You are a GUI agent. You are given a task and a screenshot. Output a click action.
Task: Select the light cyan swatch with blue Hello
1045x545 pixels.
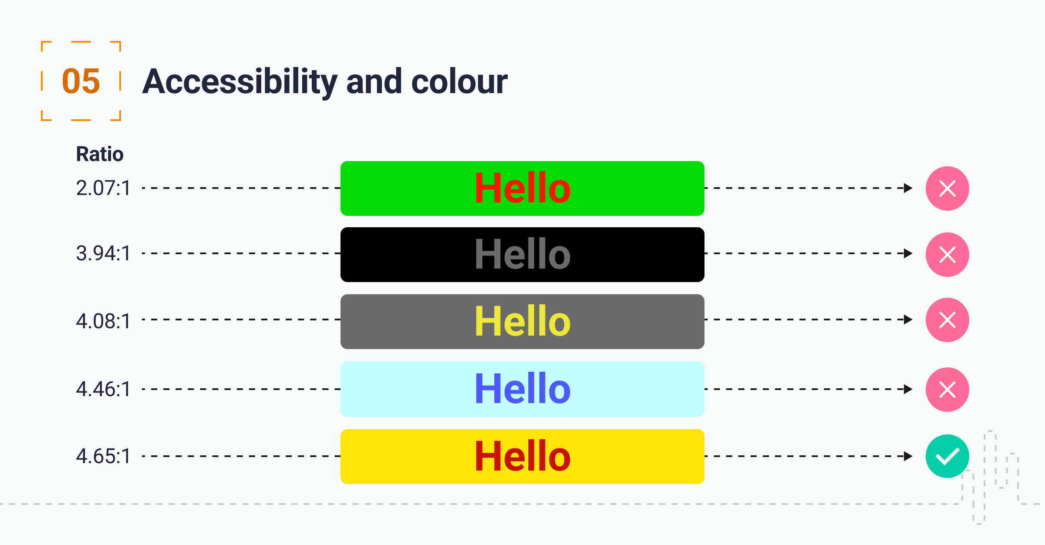pyautogui.click(x=522, y=389)
